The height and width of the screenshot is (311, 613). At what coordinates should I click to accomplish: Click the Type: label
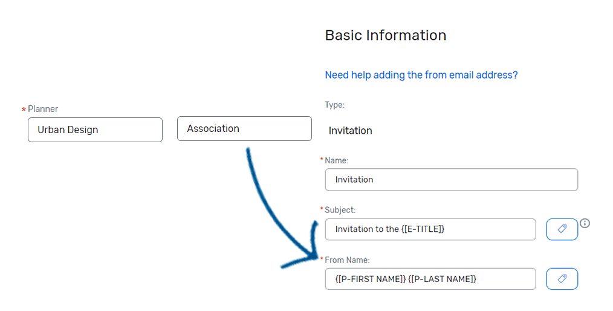point(335,105)
